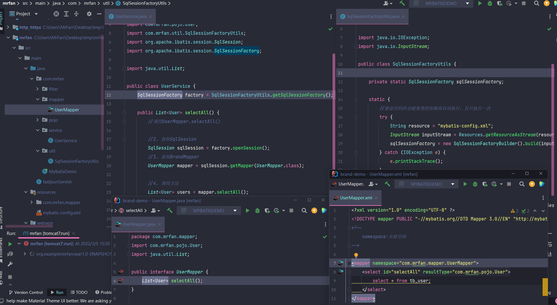Open TODO tool window
This screenshot has width=557, height=305.
point(79,292)
